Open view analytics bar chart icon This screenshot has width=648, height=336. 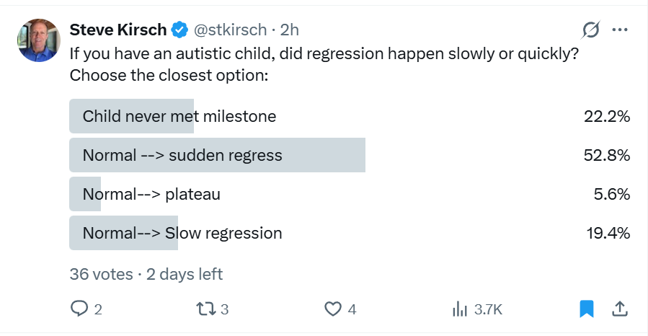[x=460, y=309]
